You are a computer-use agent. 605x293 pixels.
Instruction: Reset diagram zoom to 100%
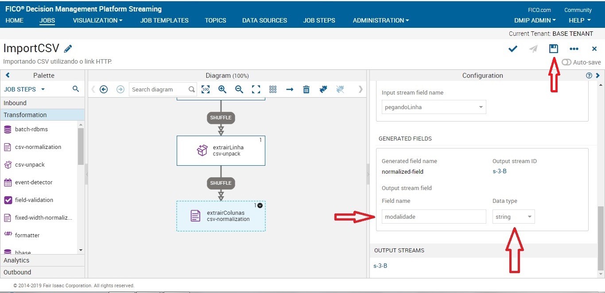point(206,89)
